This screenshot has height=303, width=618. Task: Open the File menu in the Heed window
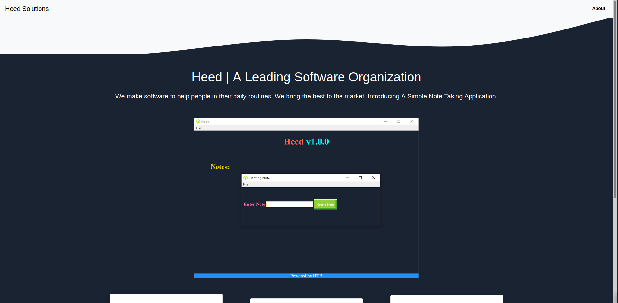click(198, 128)
